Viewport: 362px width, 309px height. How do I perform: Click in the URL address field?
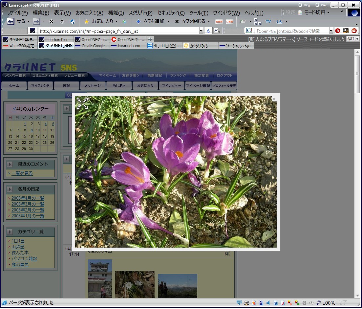[118, 31]
